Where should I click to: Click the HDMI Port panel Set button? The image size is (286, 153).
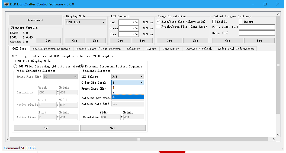[x=113, y=128]
